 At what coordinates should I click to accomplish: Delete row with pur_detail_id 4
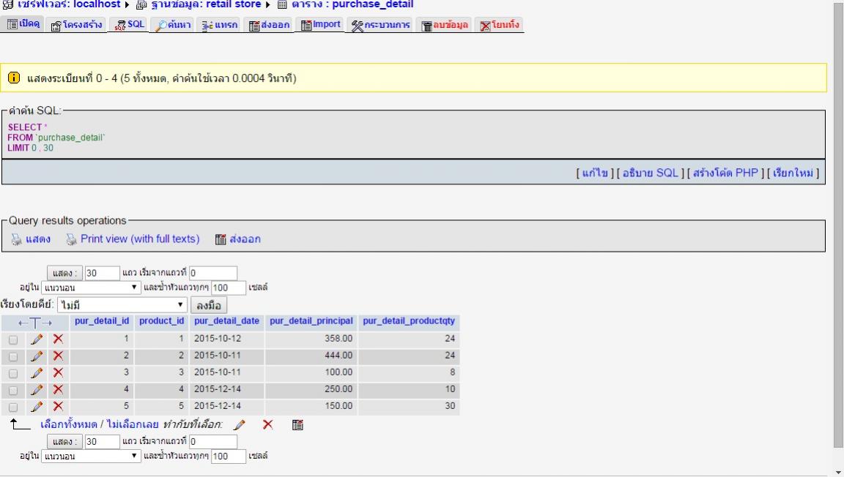tap(58, 389)
